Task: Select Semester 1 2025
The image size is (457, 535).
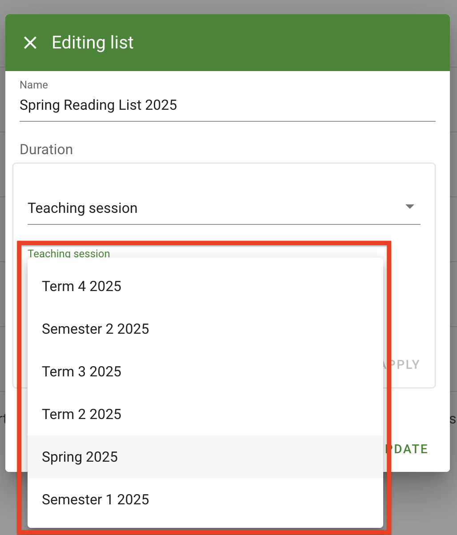Action: coord(96,499)
